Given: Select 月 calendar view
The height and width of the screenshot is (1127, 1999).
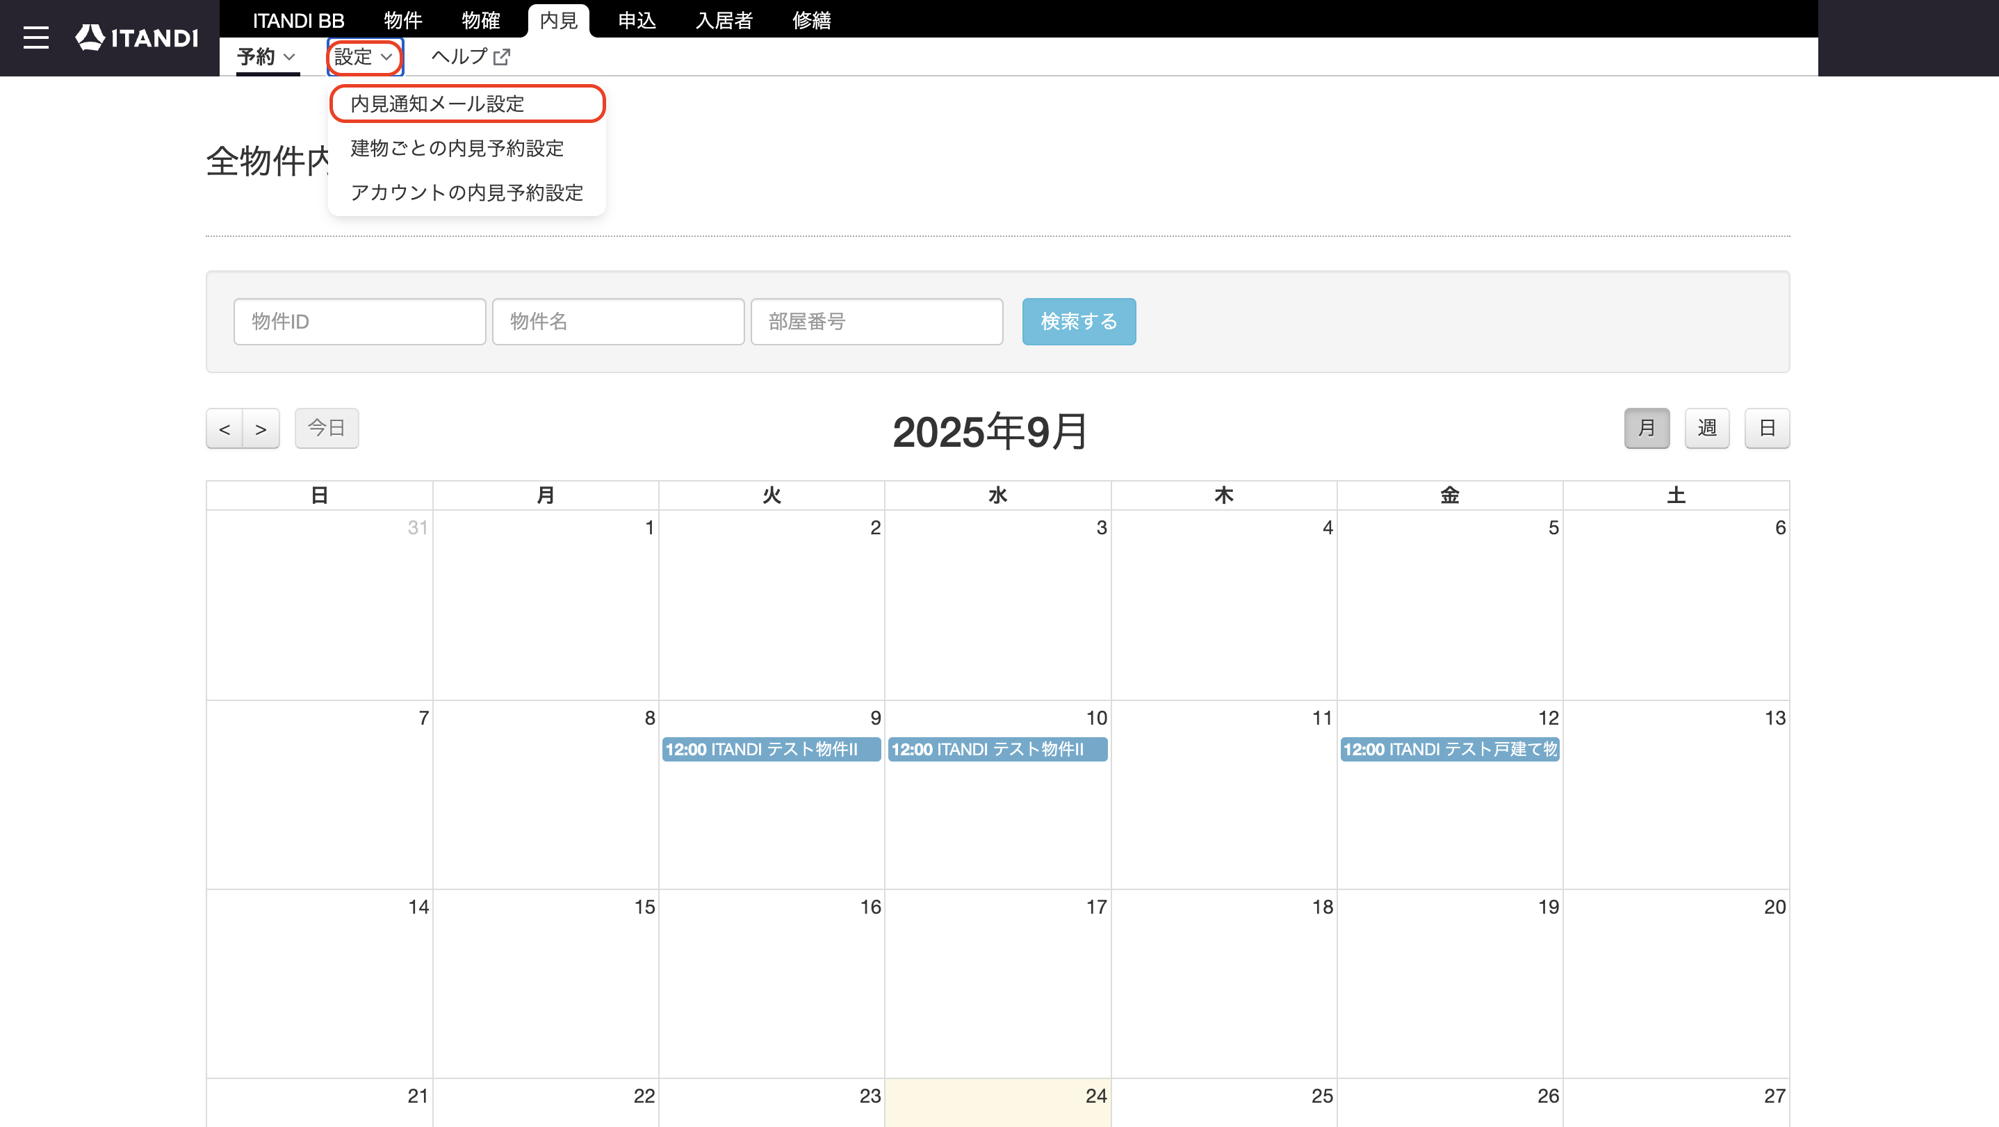Looking at the screenshot, I should click(x=1647, y=428).
